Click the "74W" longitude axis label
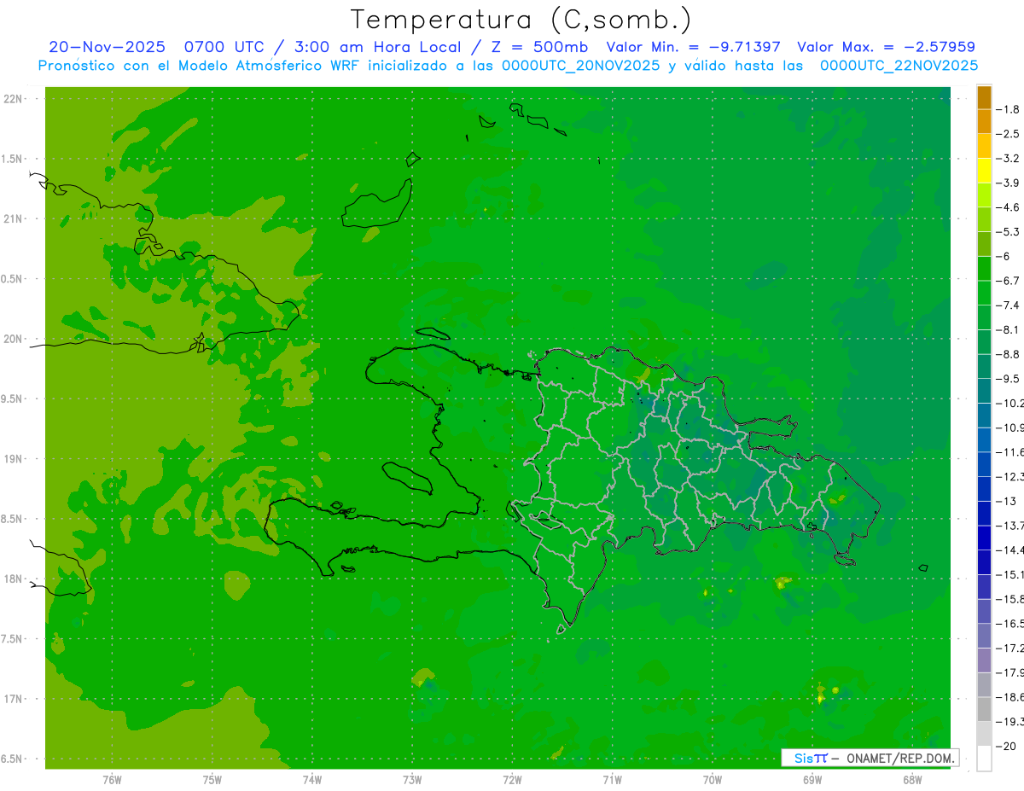The width and height of the screenshot is (1024, 791). pos(312,780)
